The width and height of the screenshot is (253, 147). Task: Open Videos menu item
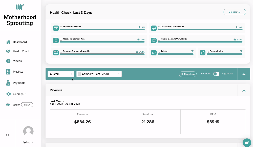point(17,61)
